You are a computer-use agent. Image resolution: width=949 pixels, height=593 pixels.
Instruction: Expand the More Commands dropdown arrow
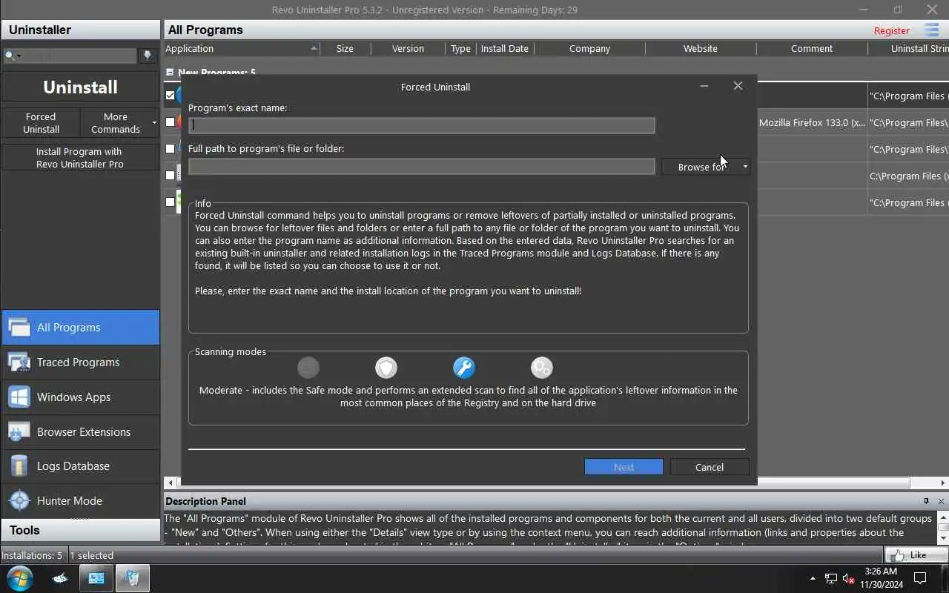tap(154, 123)
